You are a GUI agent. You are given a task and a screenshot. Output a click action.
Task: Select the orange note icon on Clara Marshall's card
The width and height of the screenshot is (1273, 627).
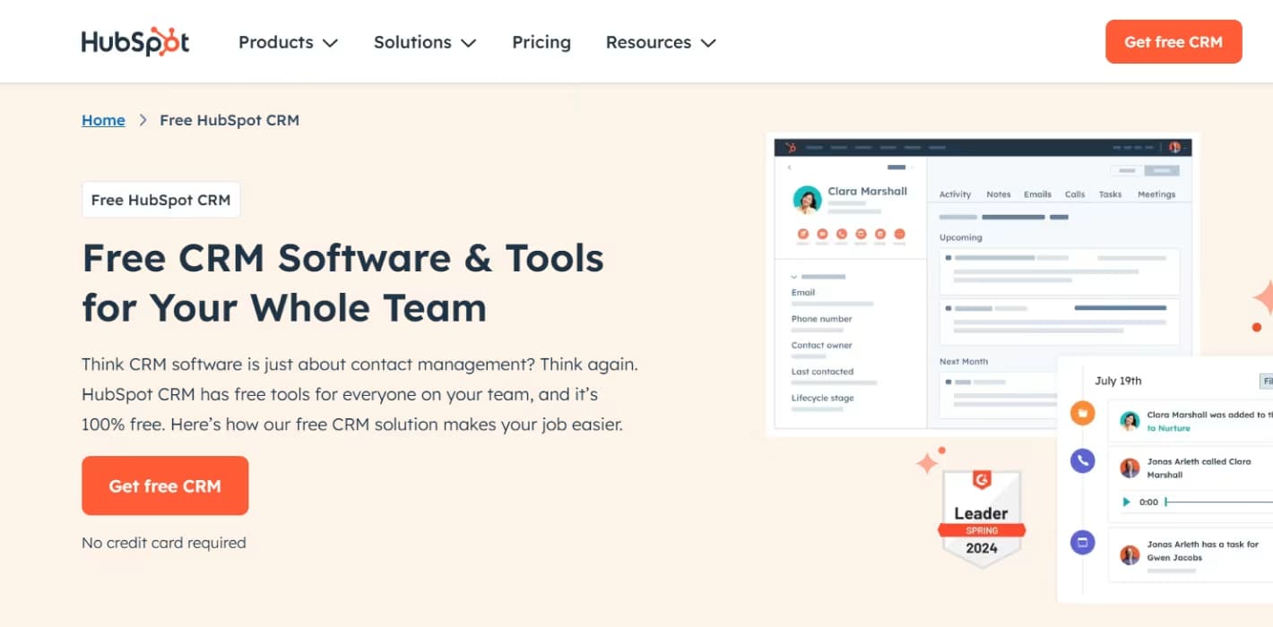coord(803,235)
